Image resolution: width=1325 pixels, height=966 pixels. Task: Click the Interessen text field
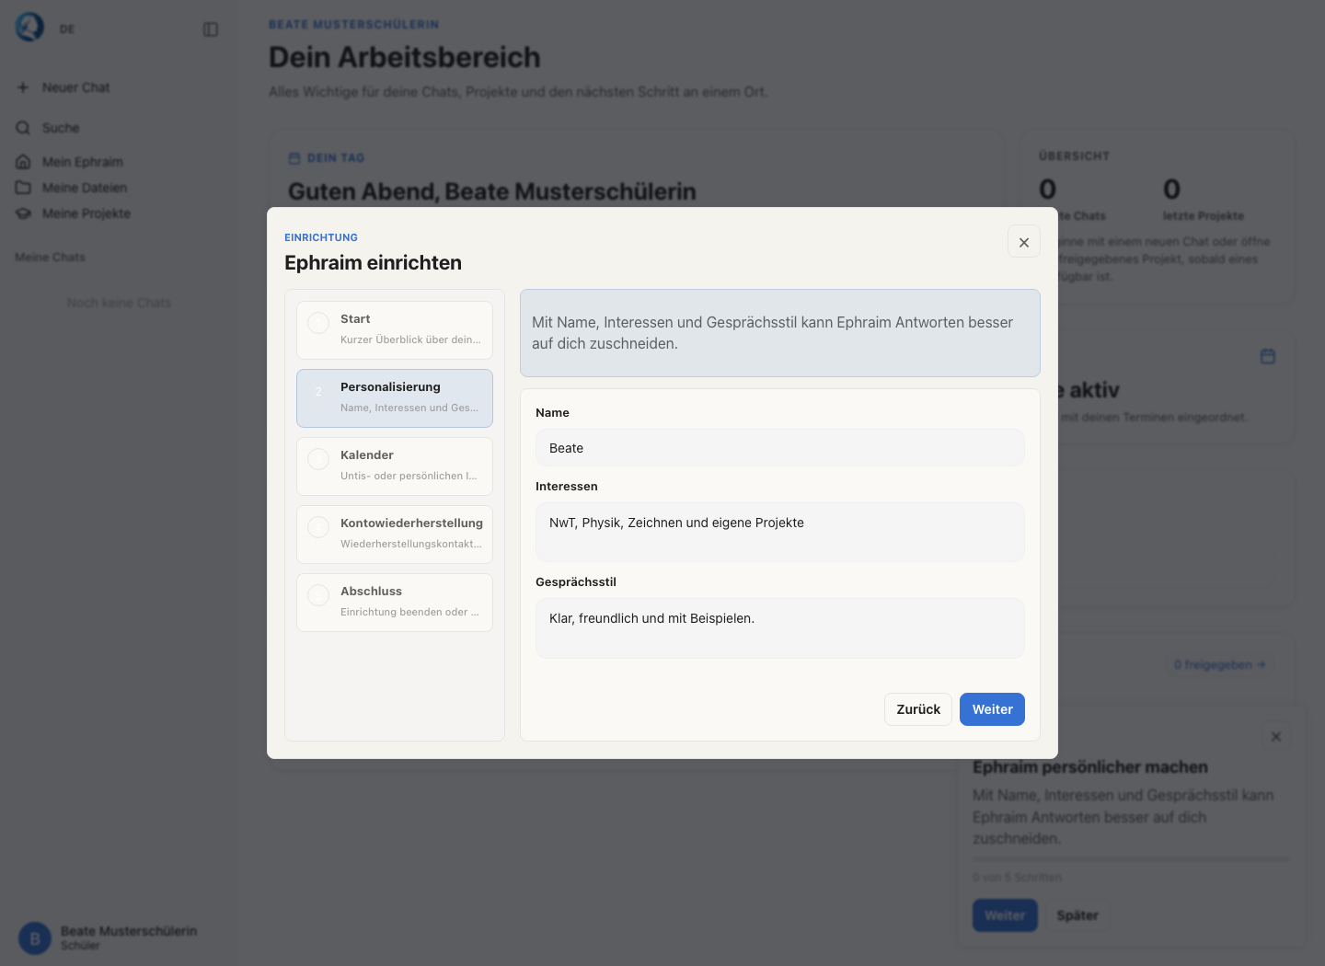pyautogui.click(x=780, y=533)
